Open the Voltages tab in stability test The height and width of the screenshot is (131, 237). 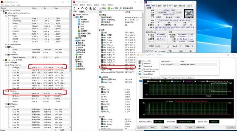164,78
